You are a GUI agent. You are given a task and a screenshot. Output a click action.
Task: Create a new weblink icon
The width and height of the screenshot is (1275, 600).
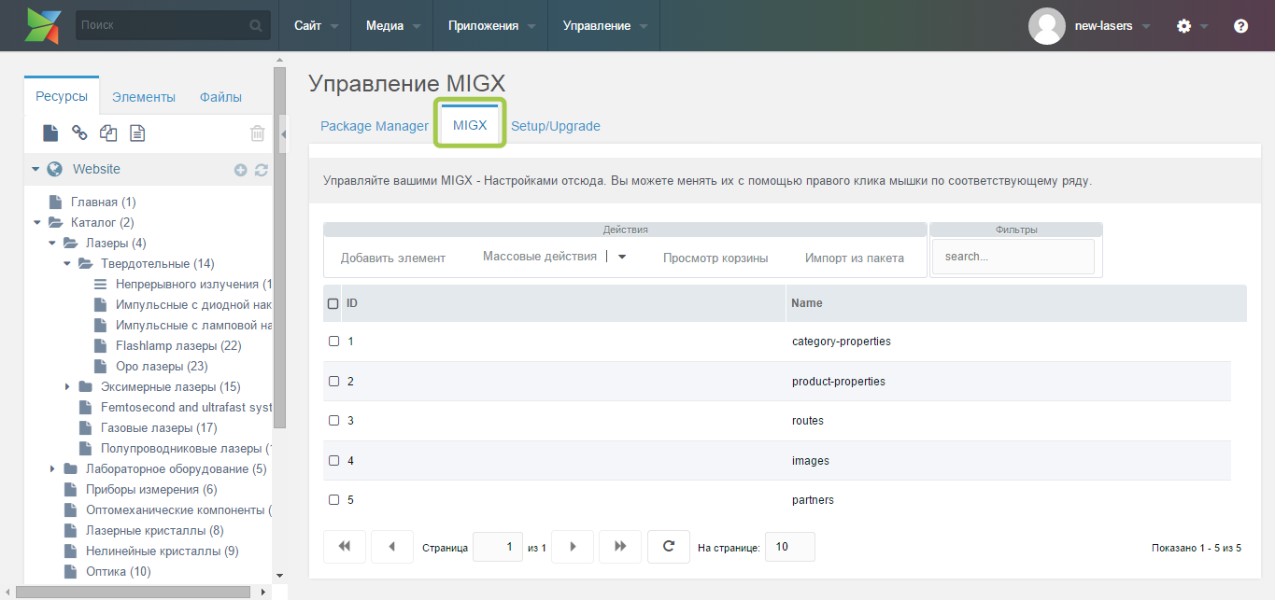[x=79, y=133]
